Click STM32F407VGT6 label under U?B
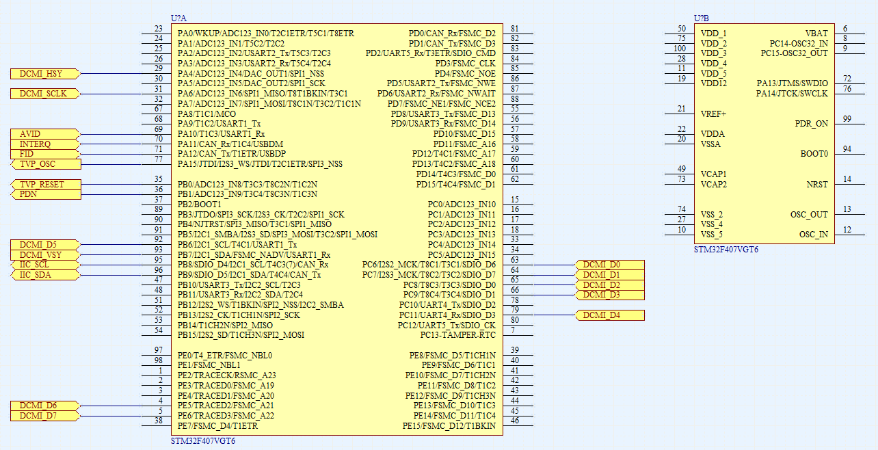878x450 pixels. click(726, 250)
